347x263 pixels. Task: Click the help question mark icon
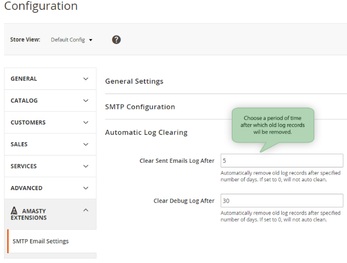(x=116, y=40)
